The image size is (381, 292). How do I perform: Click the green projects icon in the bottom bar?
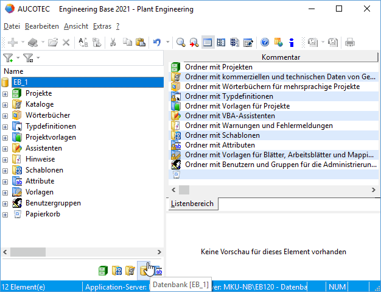[103, 270]
